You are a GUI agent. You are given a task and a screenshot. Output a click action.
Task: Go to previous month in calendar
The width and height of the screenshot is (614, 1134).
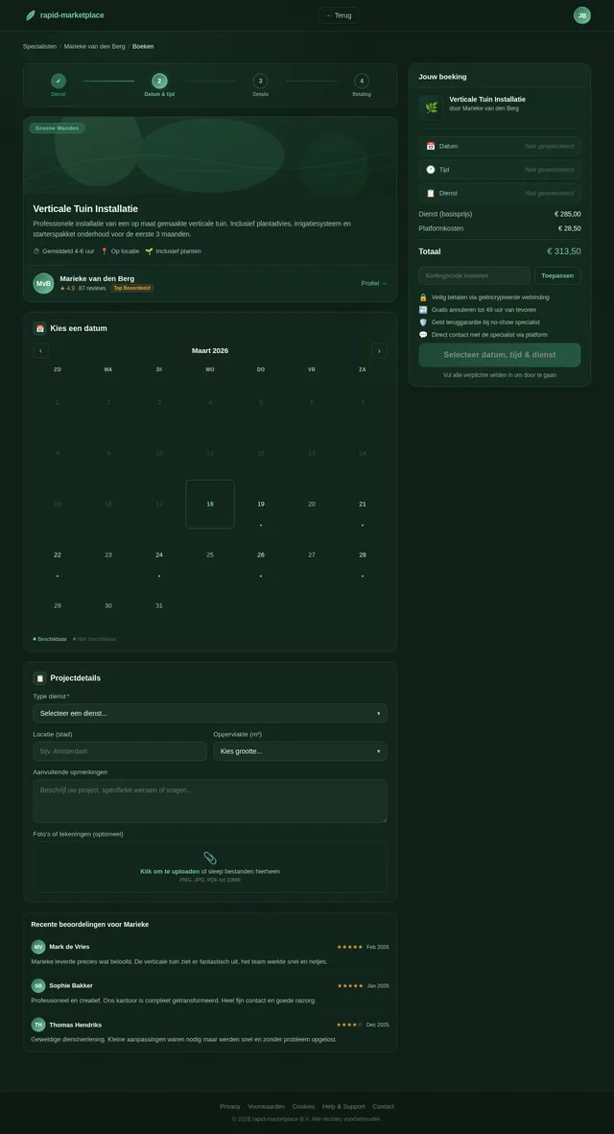point(41,351)
